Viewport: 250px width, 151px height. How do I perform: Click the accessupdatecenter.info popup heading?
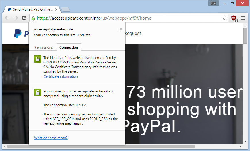53,29
